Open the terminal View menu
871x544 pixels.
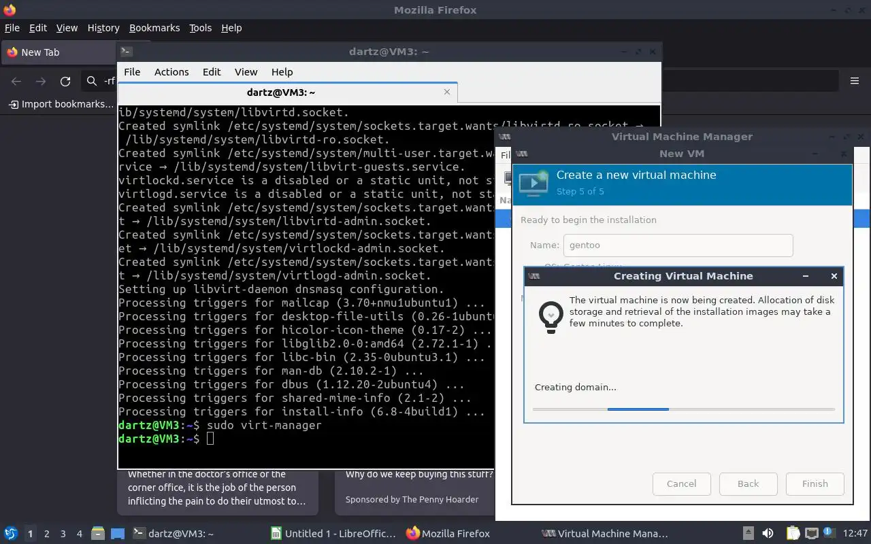246,72
